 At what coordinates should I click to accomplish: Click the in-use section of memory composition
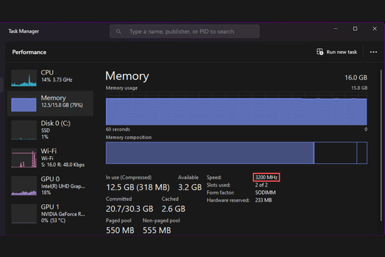pyautogui.click(x=209, y=152)
